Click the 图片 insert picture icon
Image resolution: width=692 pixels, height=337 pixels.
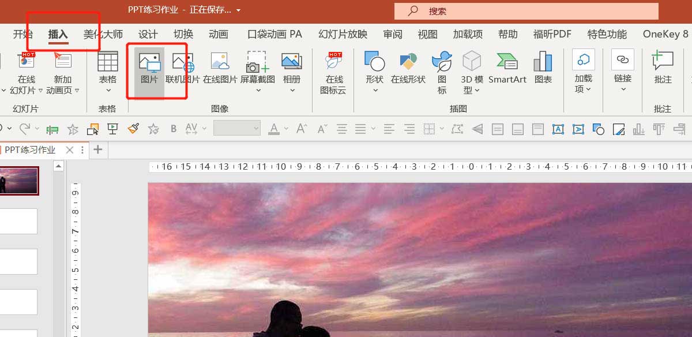(x=149, y=61)
